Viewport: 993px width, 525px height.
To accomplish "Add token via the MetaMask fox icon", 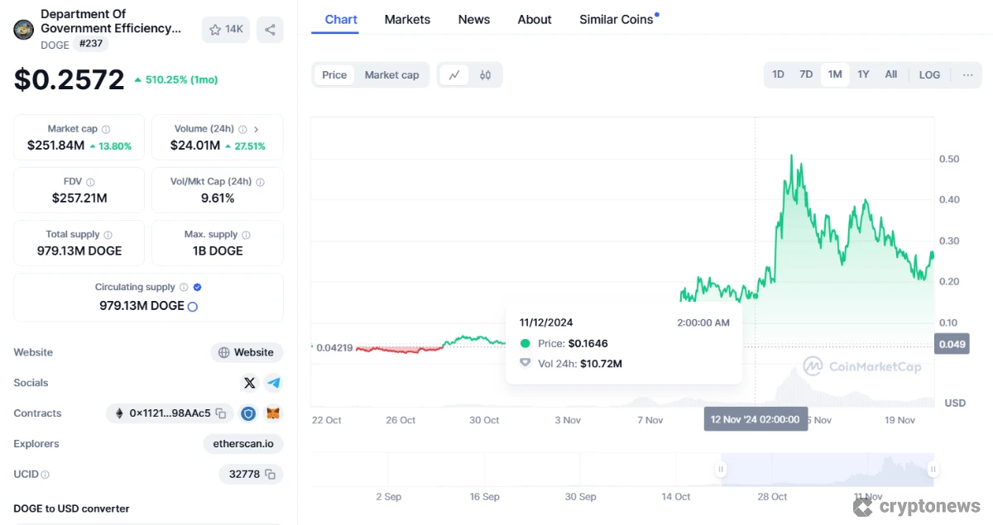I will 273,413.
